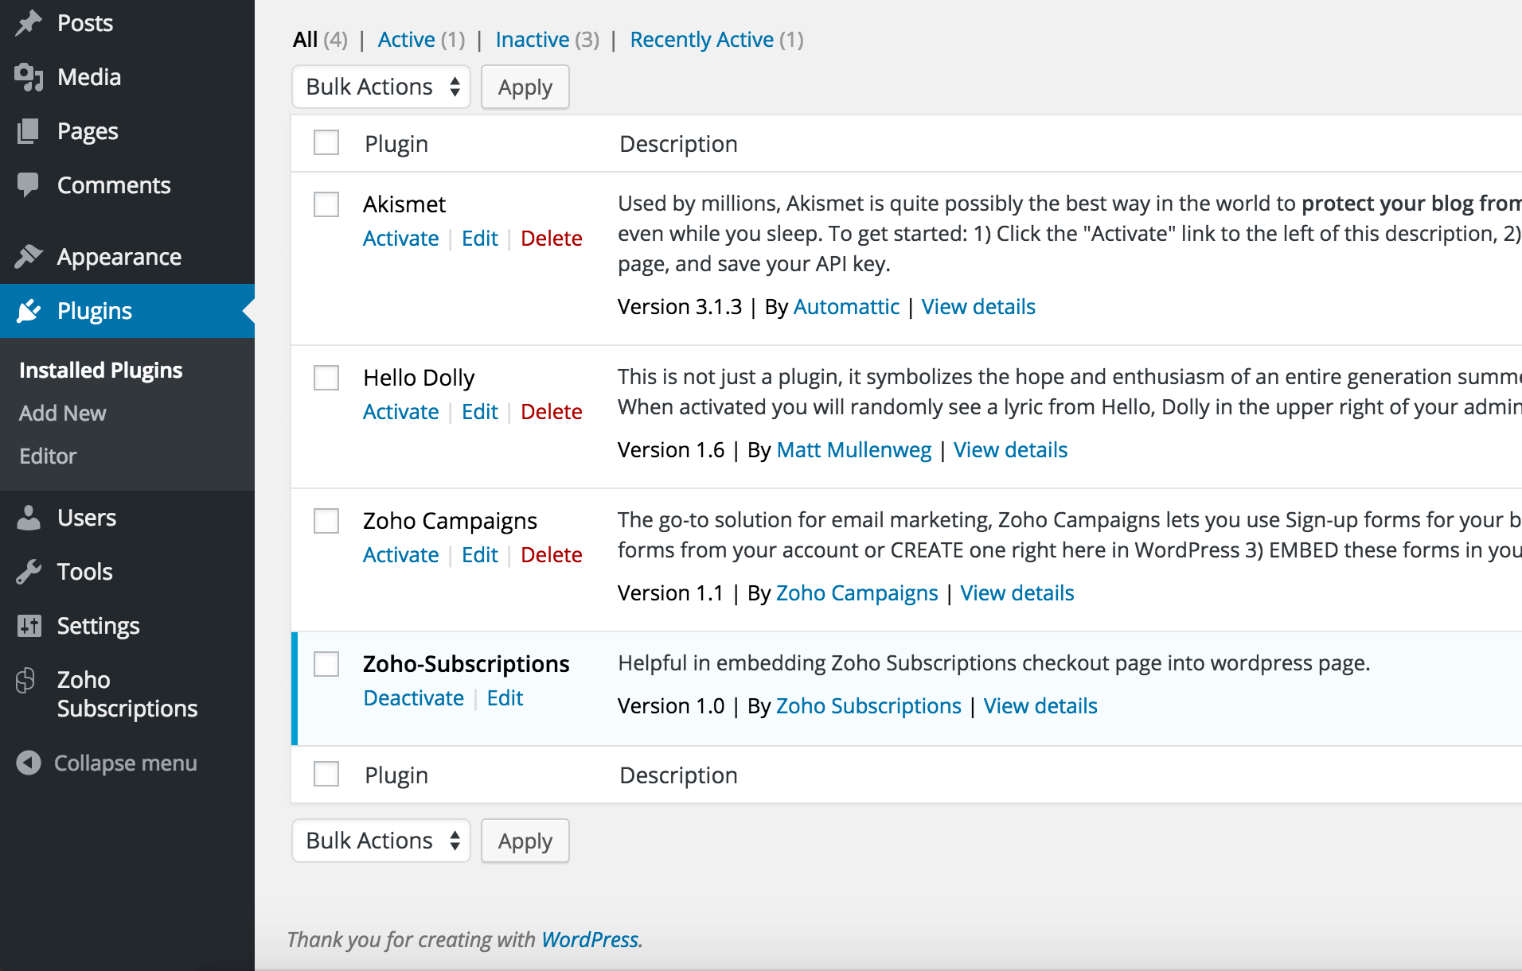
Task: Click the top Apply button
Action: [x=525, y=87]
